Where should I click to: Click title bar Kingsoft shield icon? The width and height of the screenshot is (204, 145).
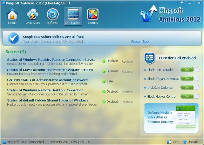[3, 3]
